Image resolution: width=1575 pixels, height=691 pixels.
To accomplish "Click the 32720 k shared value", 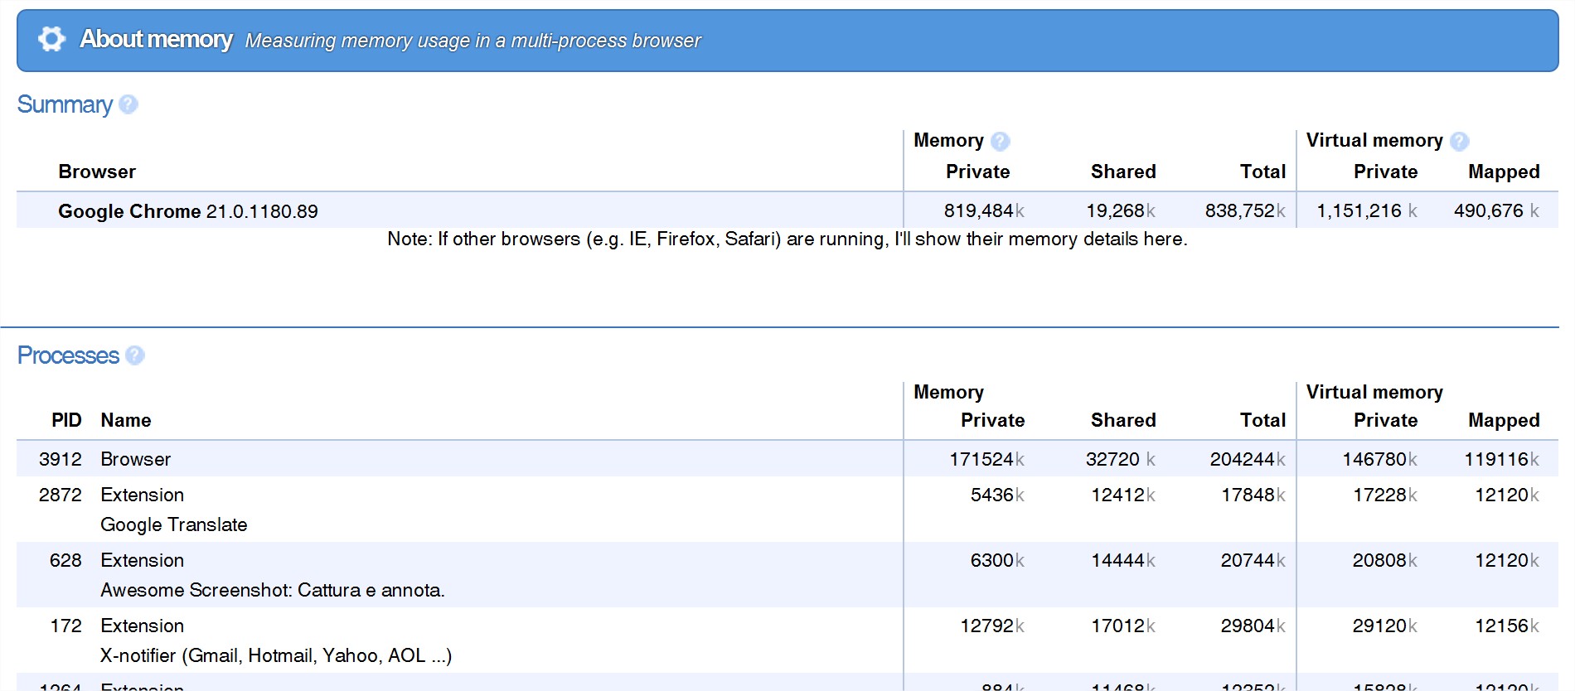I will click(1121, 459).
